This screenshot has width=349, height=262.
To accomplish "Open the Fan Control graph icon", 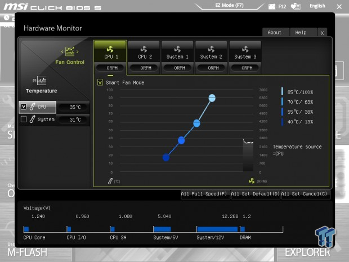I will 70,51.
